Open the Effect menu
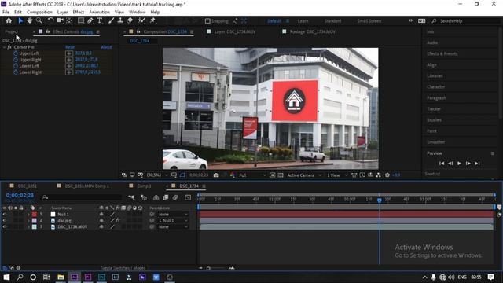The width and height of the screenshot is (503, 283). point(79,13)
